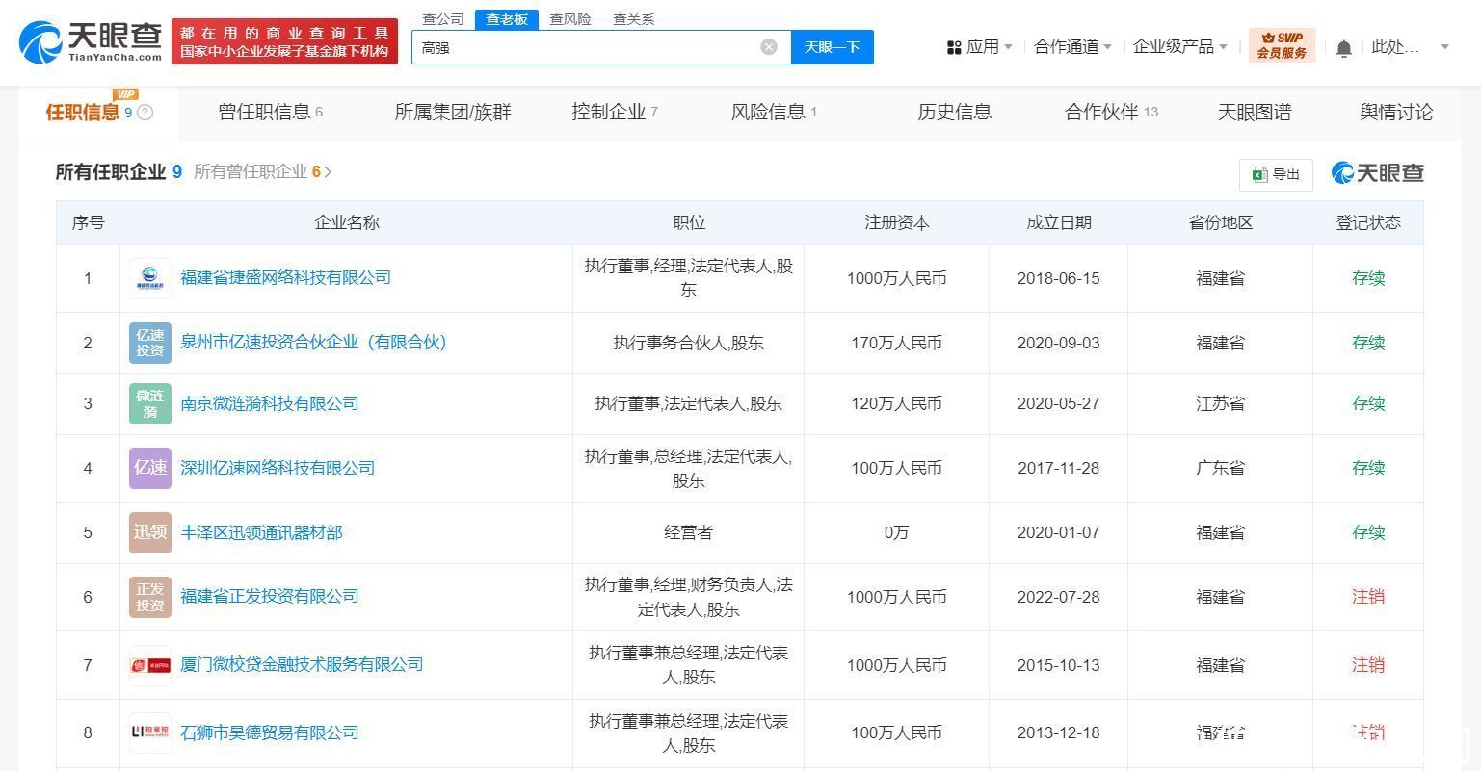The height and width of the screenshot is (771, 1481).
Task: Click the Tianyancha logo in header
Action: tap(92, 42)
